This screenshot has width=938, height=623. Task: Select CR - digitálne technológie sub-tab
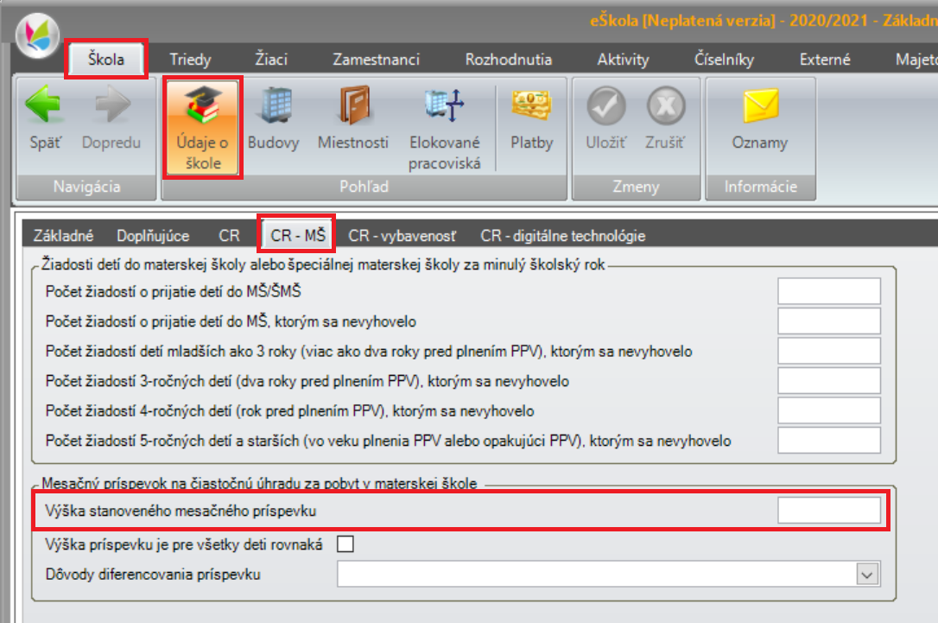pos(563,236)
